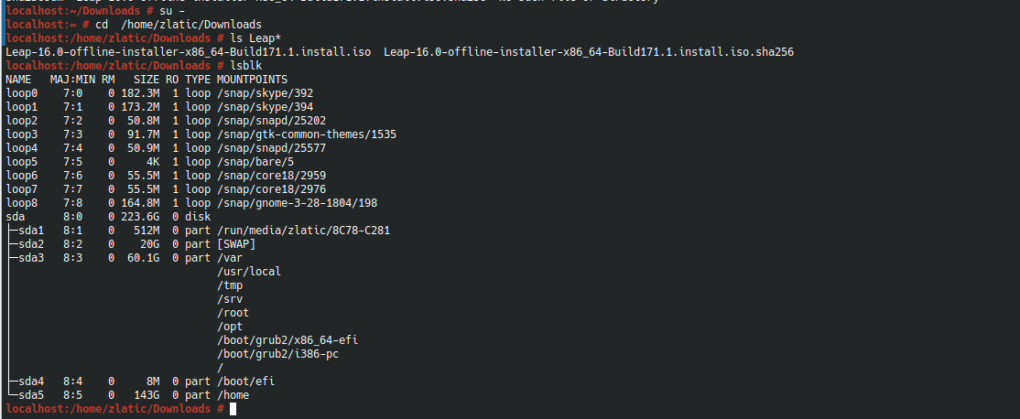Click the /home mountpoint of sda5
Image resolution: width=1020 pixels, height=419 pixels.
pos(233,395)
